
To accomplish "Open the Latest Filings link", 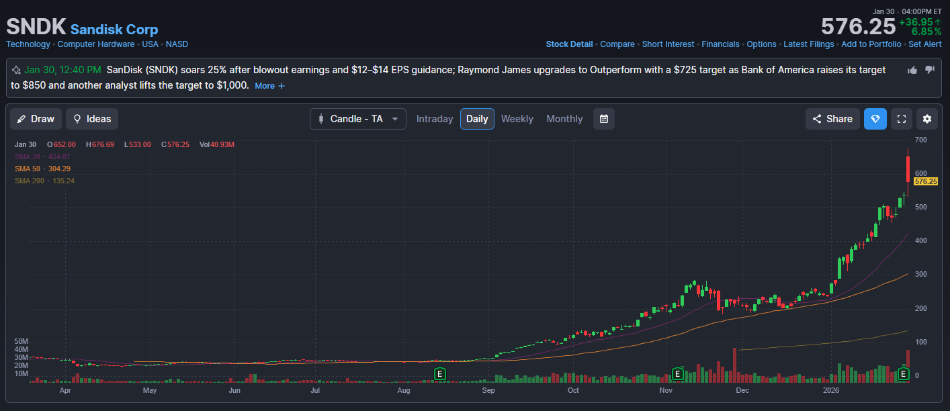I will click(x=809, y=44).
